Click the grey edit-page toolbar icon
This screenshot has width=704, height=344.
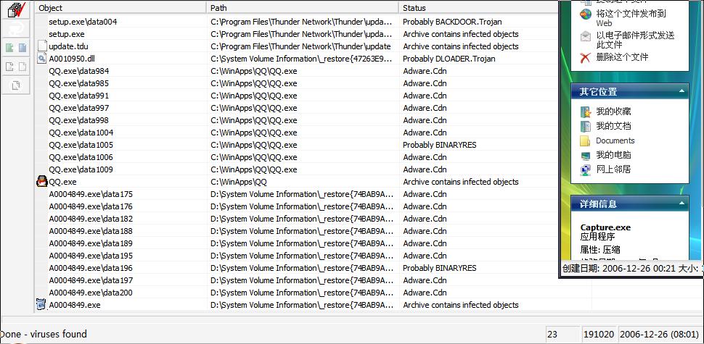click(x=9, y=67)
